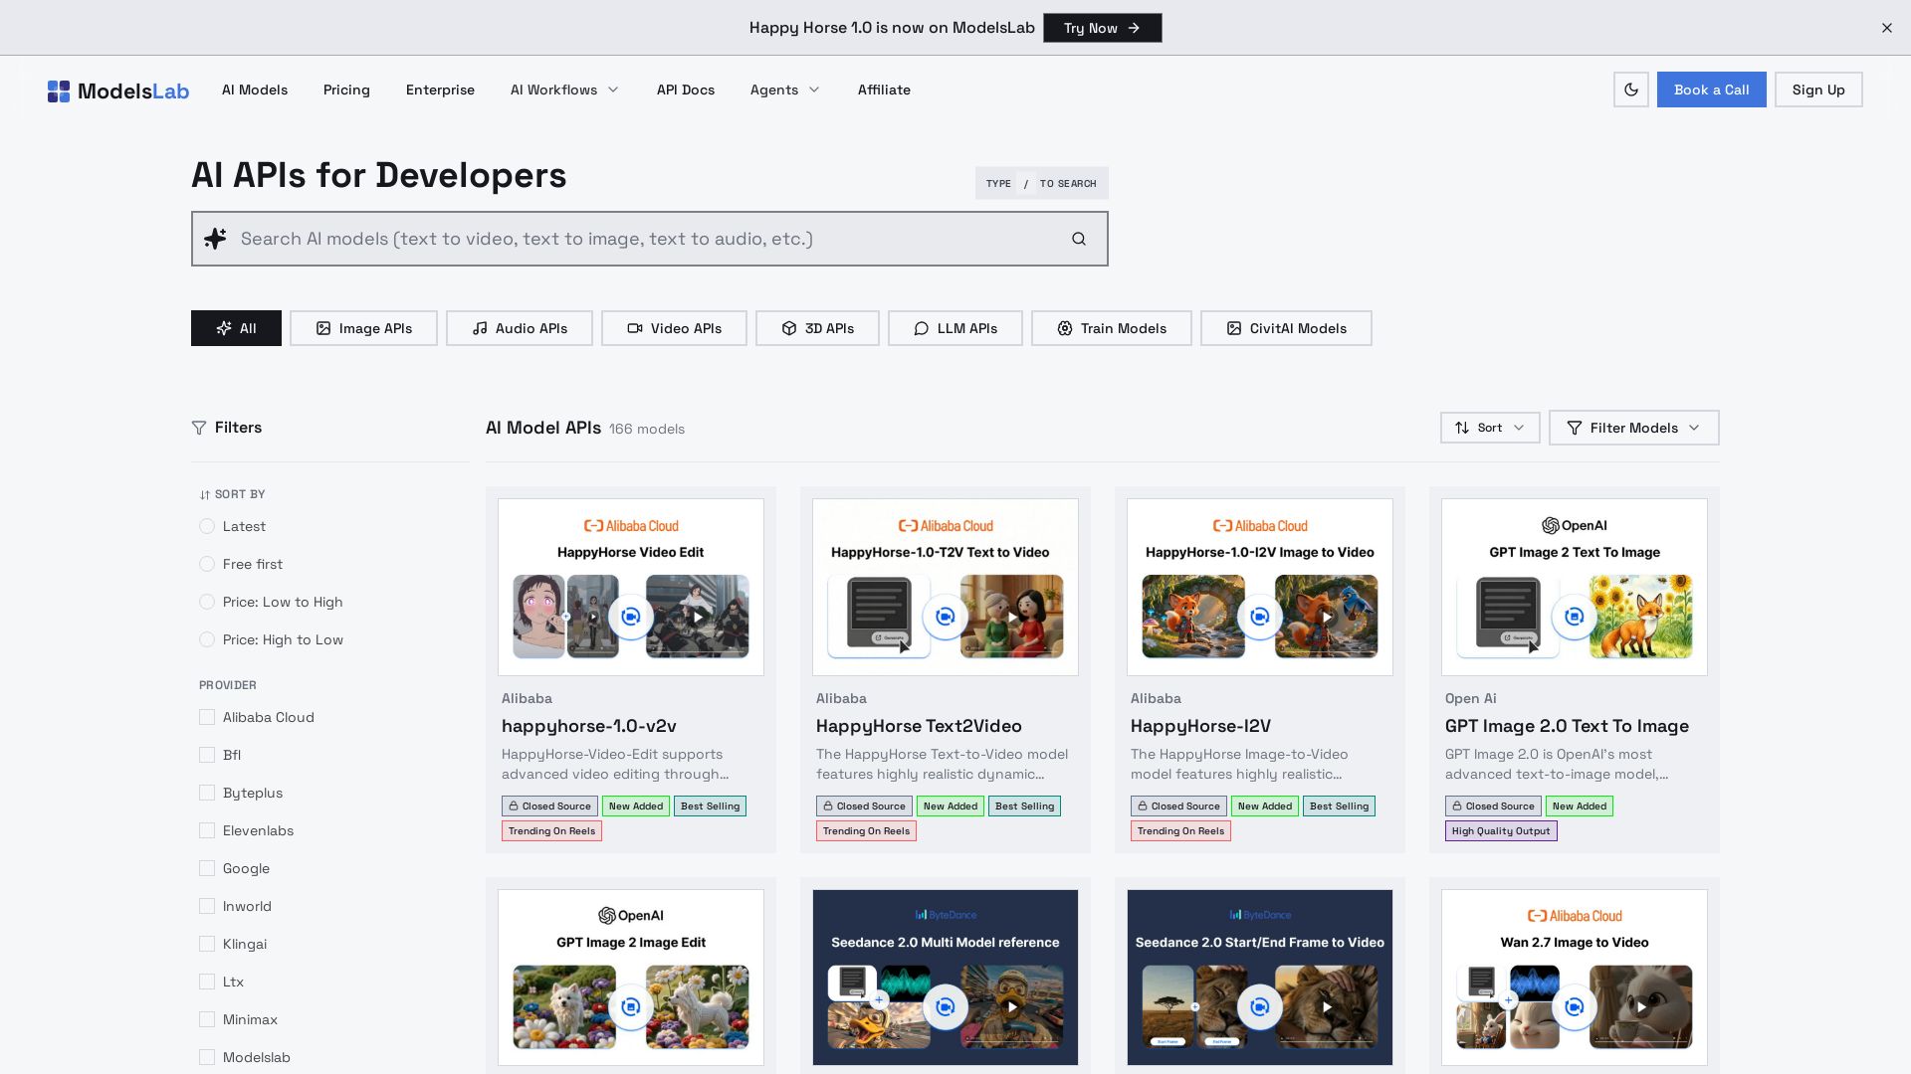Focus the Search AI models input field

(x=650, y=239)
